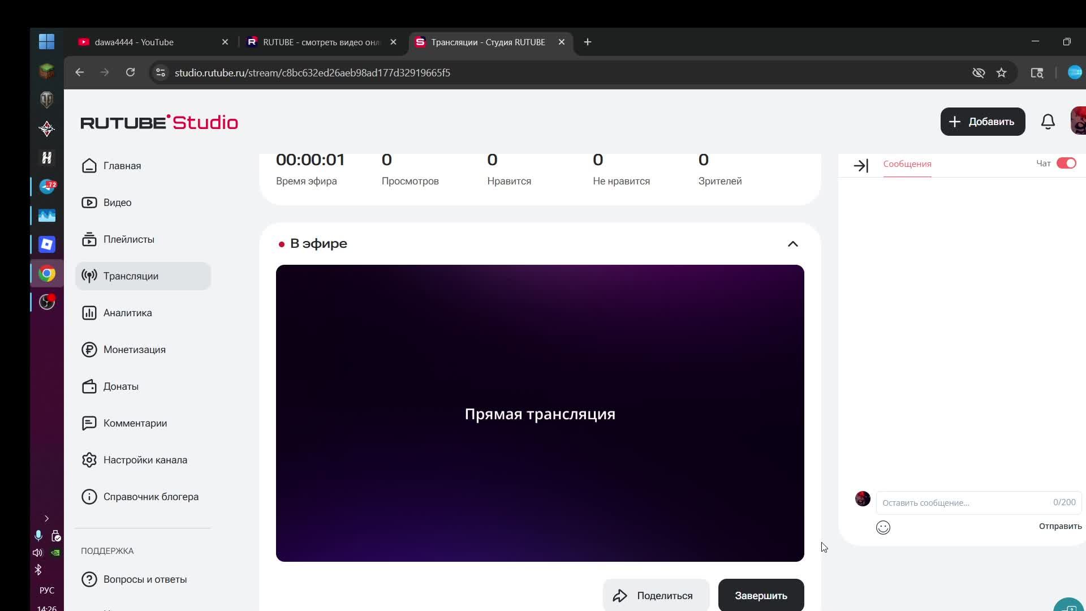This screenshot has height=611, width=1086.
Task: Open Настройки канала settings
Action: coord(145,460)
